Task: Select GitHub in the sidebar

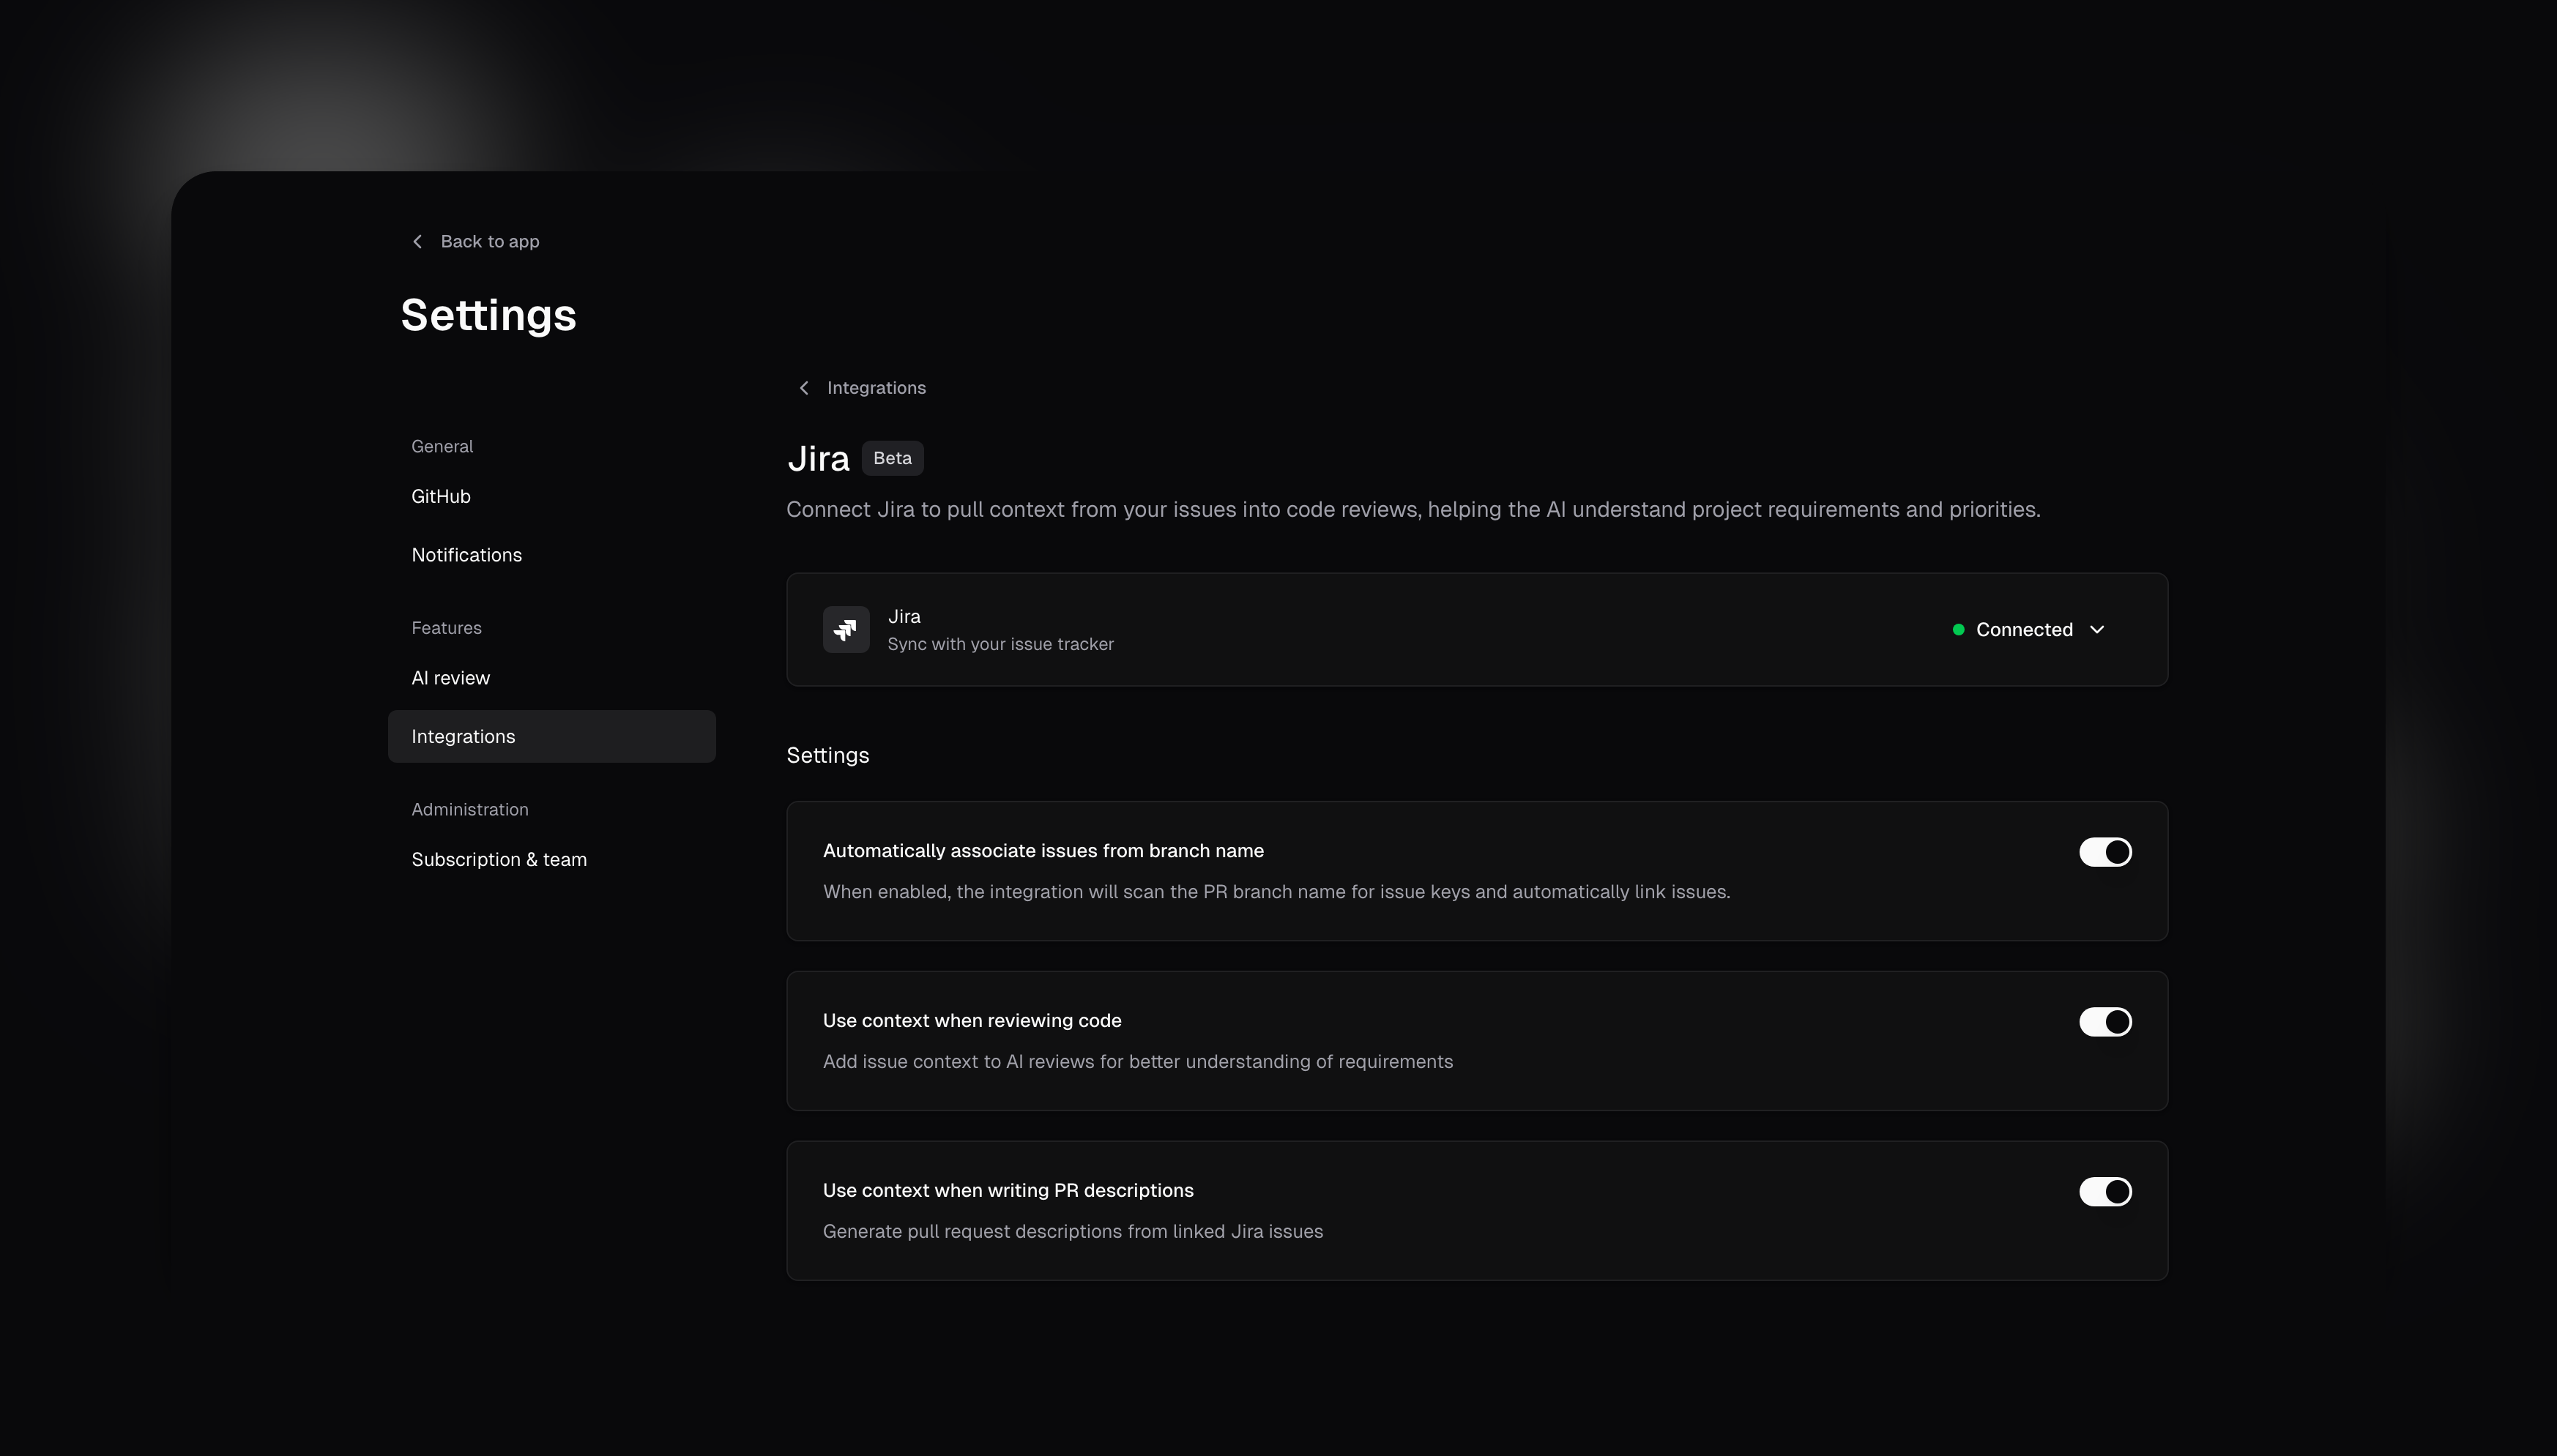Action: click(x=441, y=496)
